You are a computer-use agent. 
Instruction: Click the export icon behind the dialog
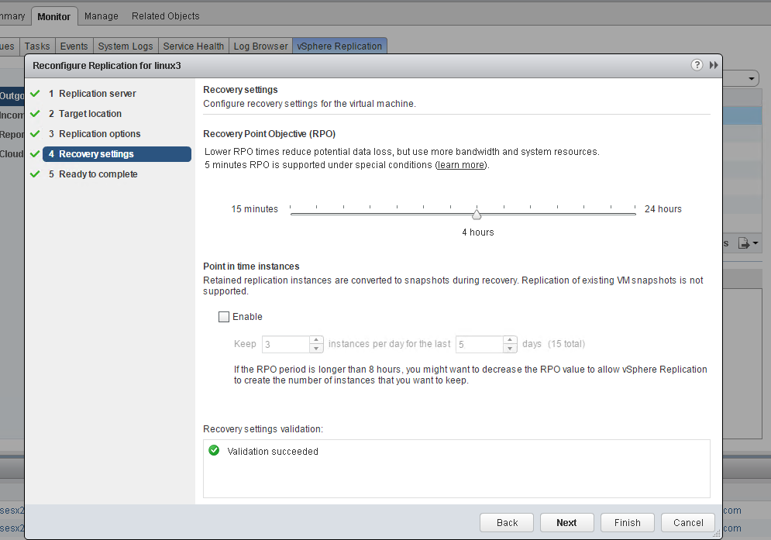(743, 243)
